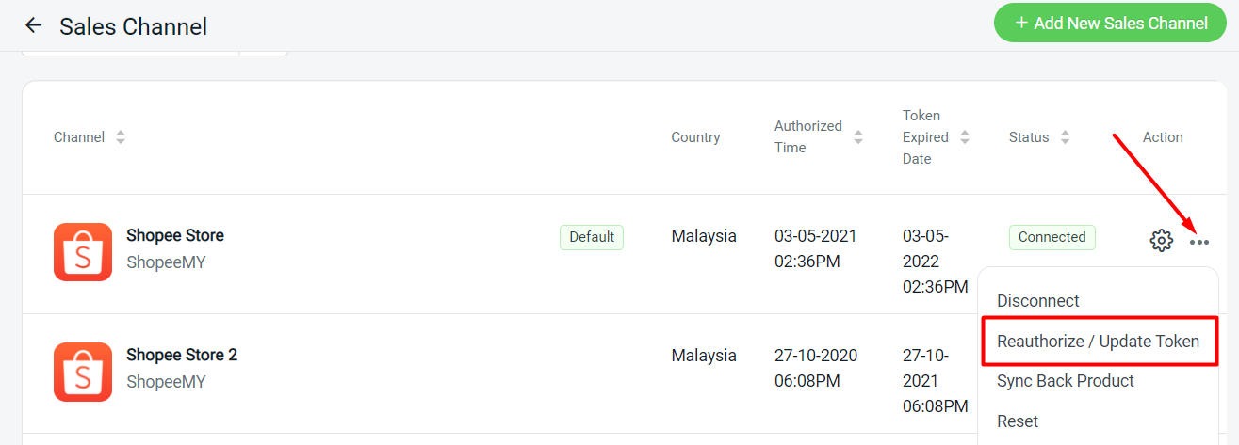Click the Shopee Store 2 logo icon
The height and width of the screenshot is (445, 1239).
83,372
